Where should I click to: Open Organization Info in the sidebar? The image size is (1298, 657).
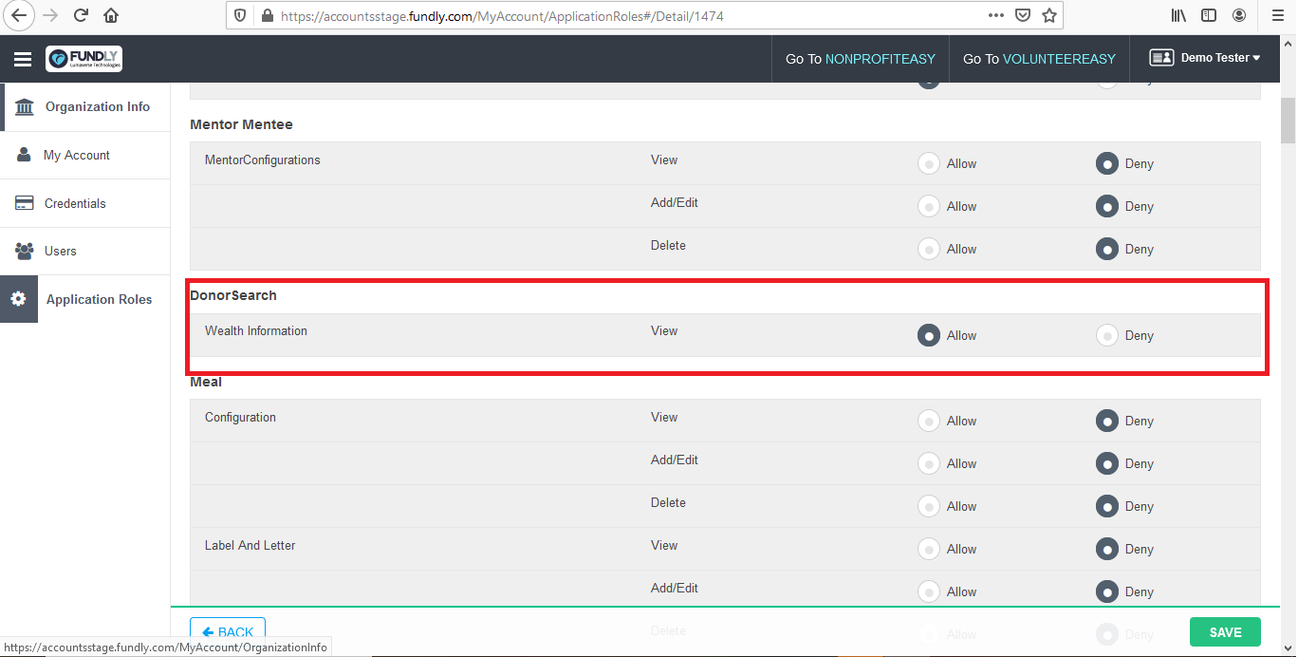pos(98,106)
